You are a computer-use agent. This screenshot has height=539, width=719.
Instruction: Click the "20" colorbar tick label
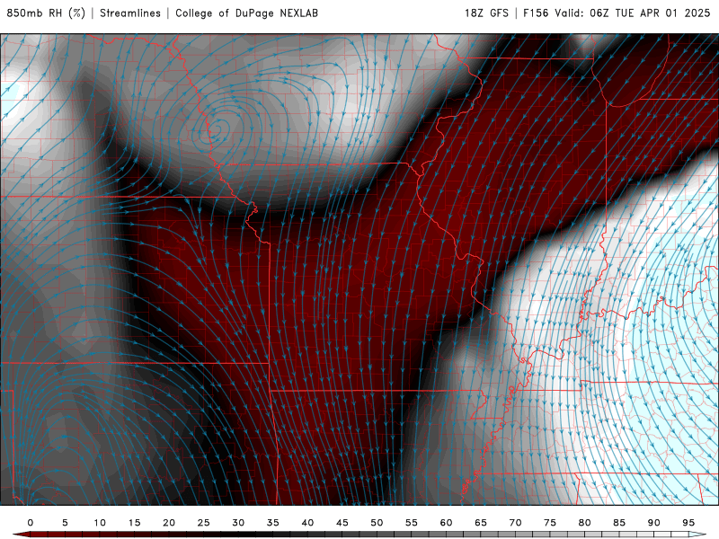click(x=169, y=523)
